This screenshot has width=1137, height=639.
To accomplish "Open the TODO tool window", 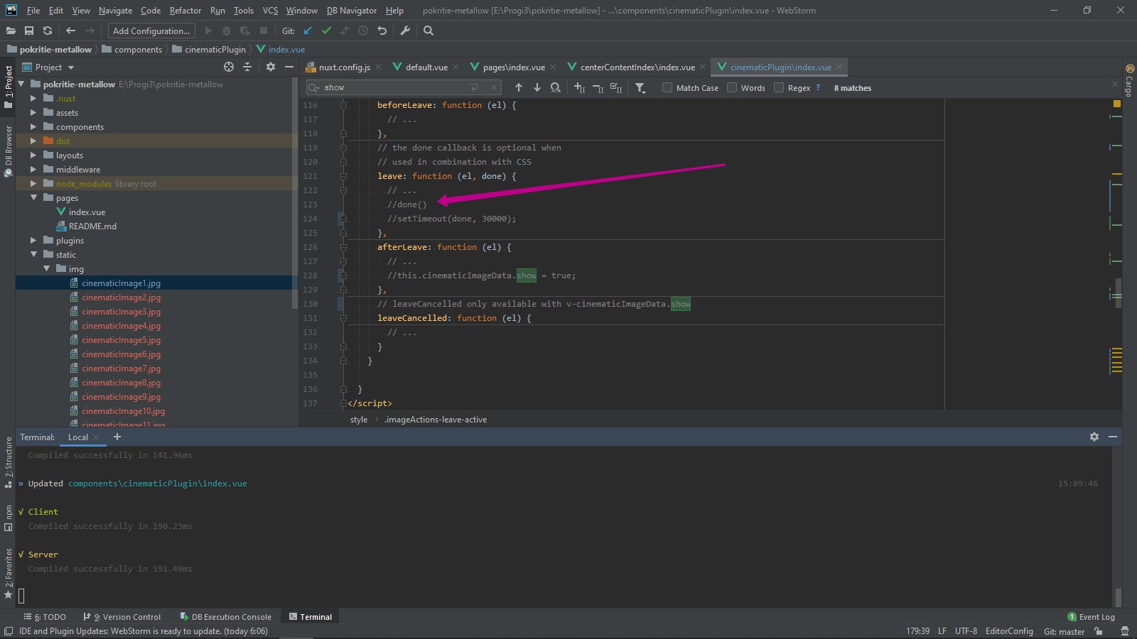I will [45, 617].
